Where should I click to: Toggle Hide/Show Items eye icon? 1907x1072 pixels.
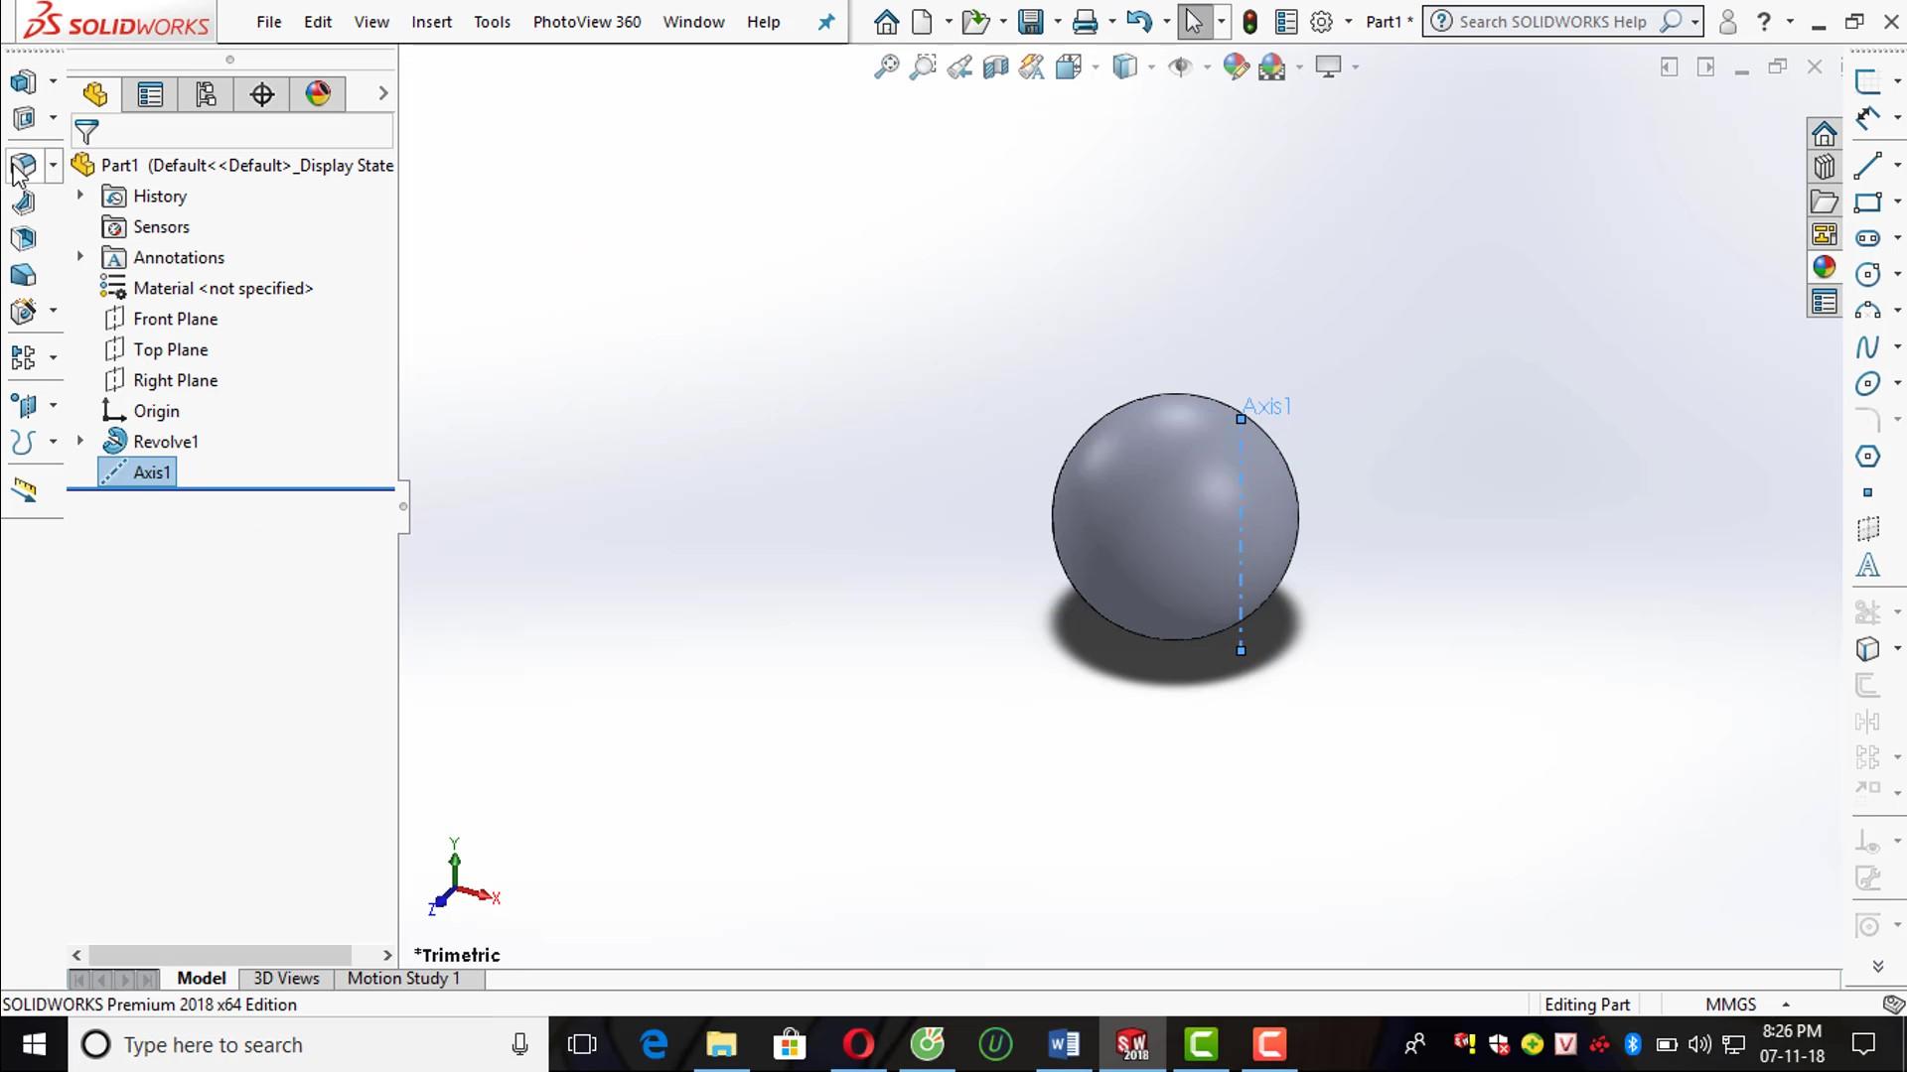point(1180,67)
